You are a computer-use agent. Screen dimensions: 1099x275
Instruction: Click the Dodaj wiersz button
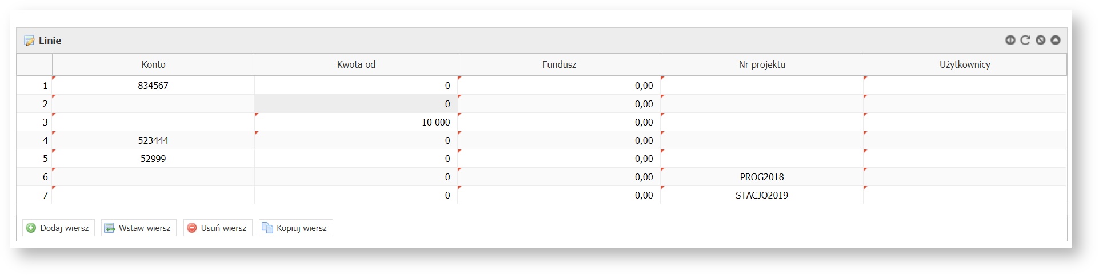click(x=58, y=228)
